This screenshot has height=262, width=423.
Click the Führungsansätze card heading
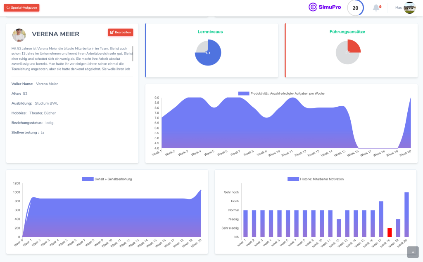click(347, 32)
